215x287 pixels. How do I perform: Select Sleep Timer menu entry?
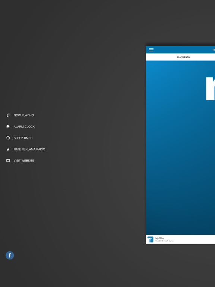click(23, 138)
